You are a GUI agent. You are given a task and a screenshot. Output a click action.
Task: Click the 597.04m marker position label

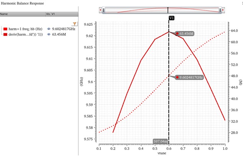pos(161,141)
